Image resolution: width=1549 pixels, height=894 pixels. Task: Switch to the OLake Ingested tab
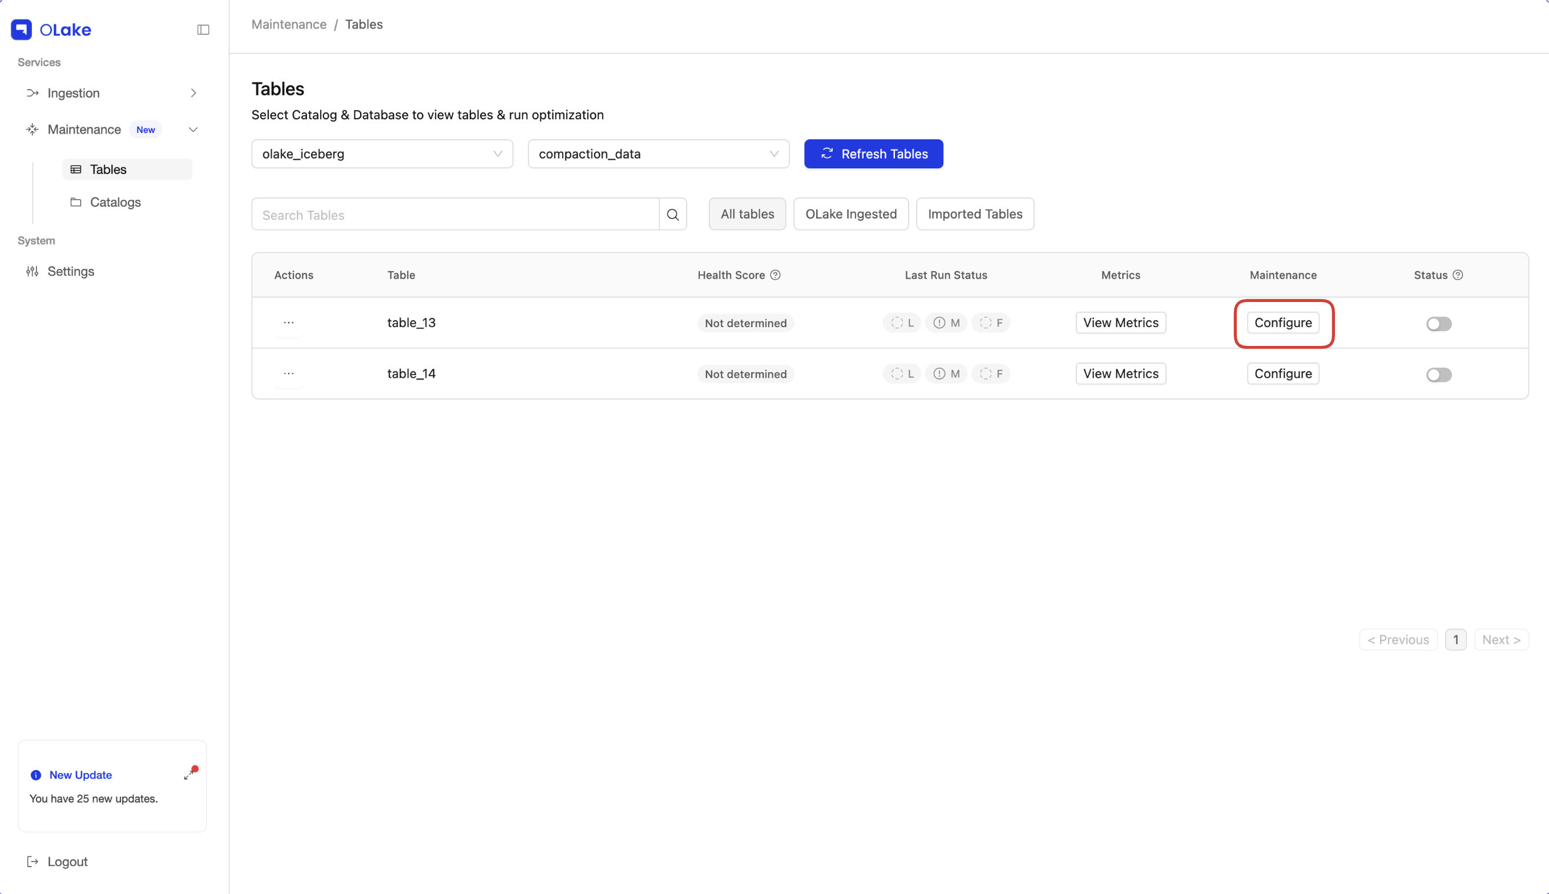pyautogui.click(x=850, y=214)
